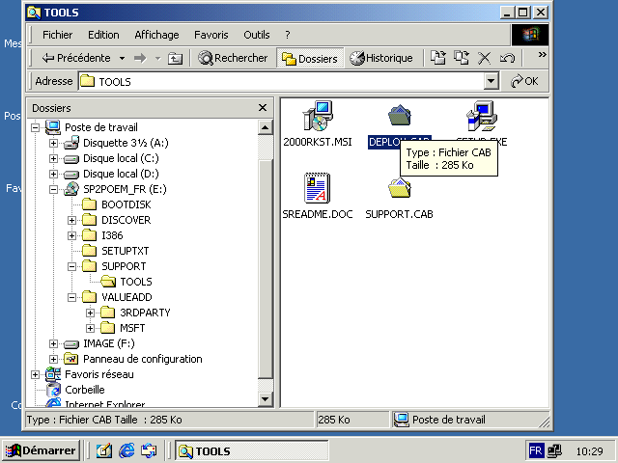Click the Move To folder toolbar icon
Image resolution: width=618 pixels, height=463 pixels.
[x=438, y=58]
